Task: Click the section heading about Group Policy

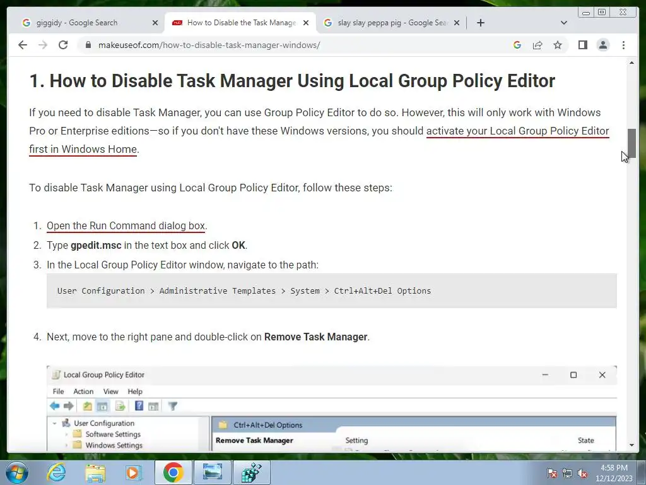Action: click(292, 81)
